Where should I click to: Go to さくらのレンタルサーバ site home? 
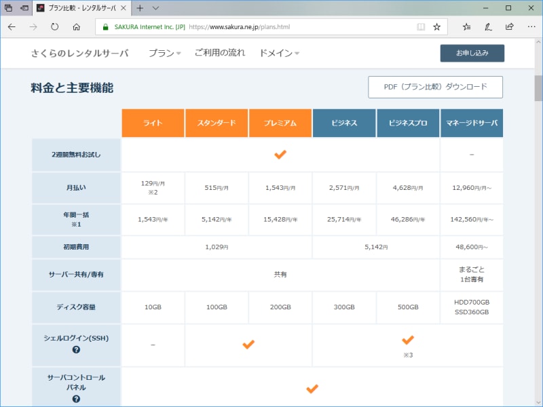(x=79, y=54)
